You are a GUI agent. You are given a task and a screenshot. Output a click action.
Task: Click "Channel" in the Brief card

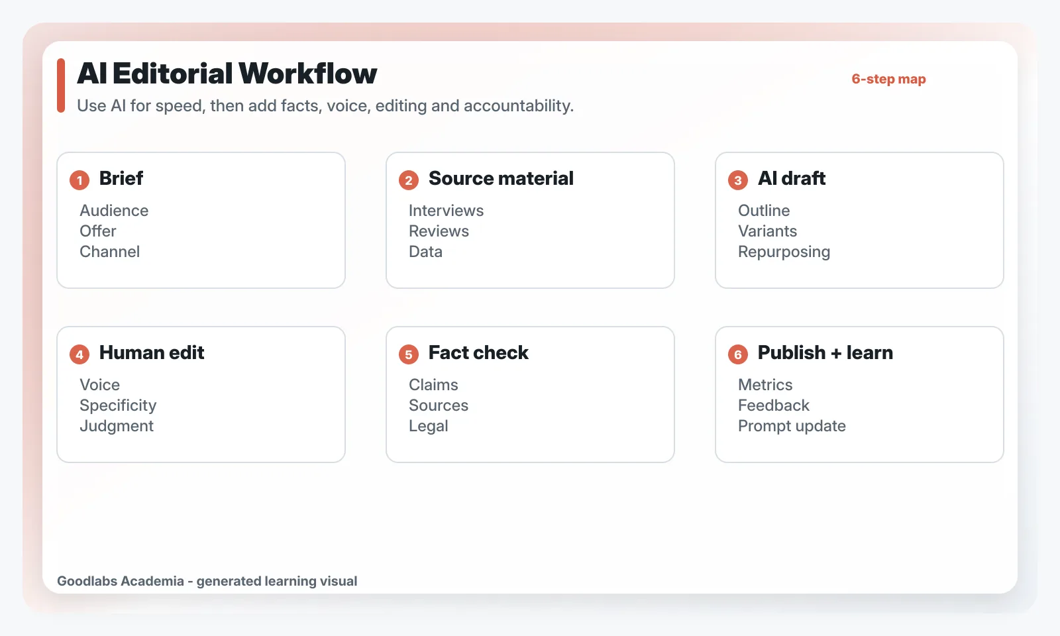click(110, 252)
